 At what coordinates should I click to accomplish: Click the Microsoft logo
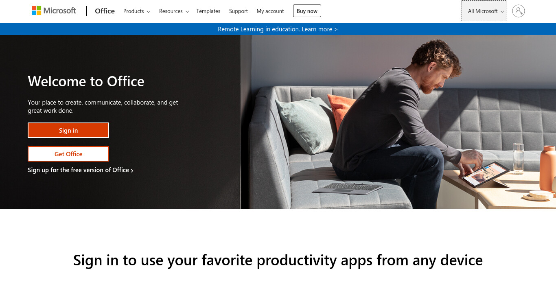pos(54,11)
